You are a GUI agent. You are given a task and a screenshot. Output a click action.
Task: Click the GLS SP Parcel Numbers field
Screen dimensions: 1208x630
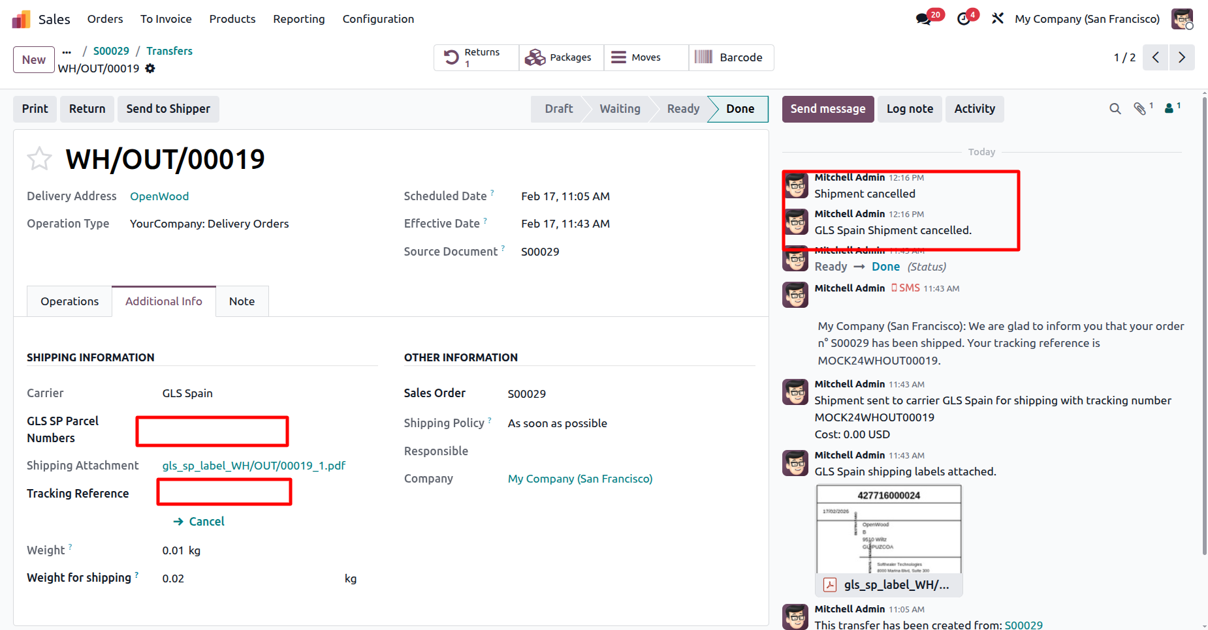click(212, 431)
